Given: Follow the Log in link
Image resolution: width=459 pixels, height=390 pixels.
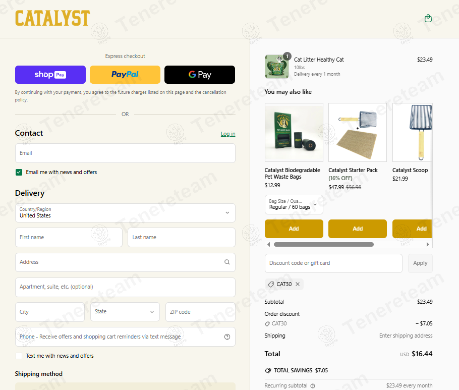Looking at the screenshot, I should pyautogui.click(x=228, y=134).
